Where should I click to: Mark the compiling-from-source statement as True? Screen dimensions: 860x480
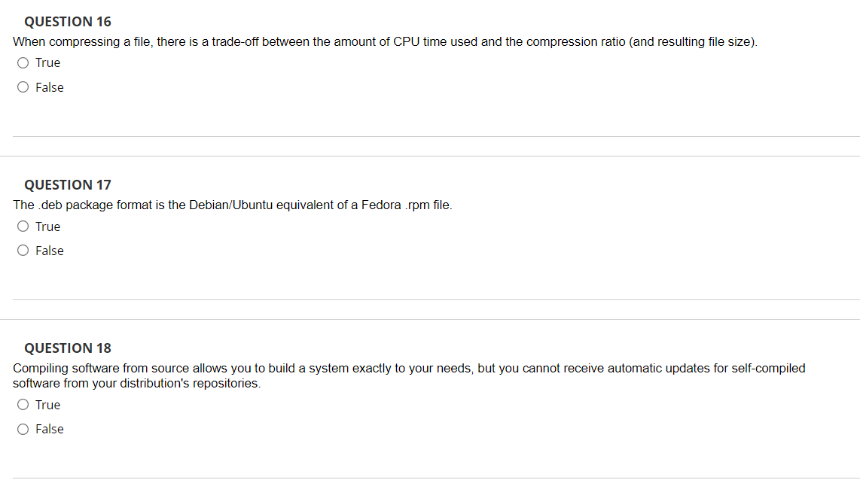click(23, 405)
